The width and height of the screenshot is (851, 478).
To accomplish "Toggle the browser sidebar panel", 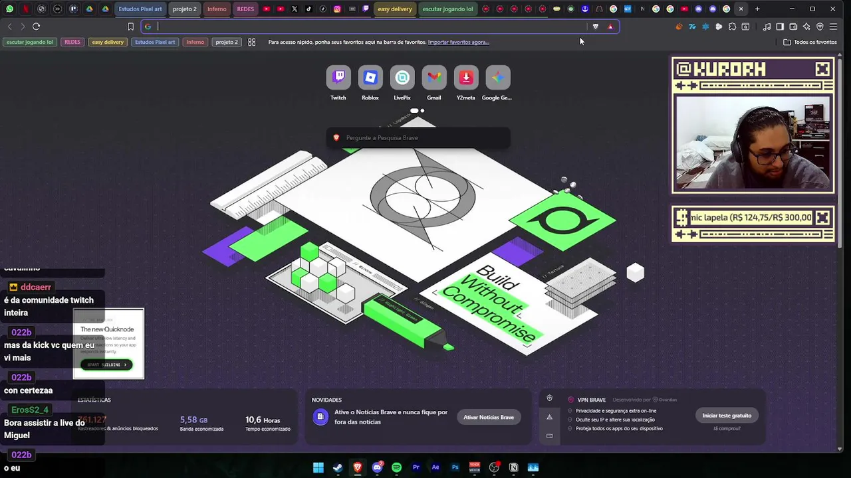I will pyautogui.click(x=780, y=27).
